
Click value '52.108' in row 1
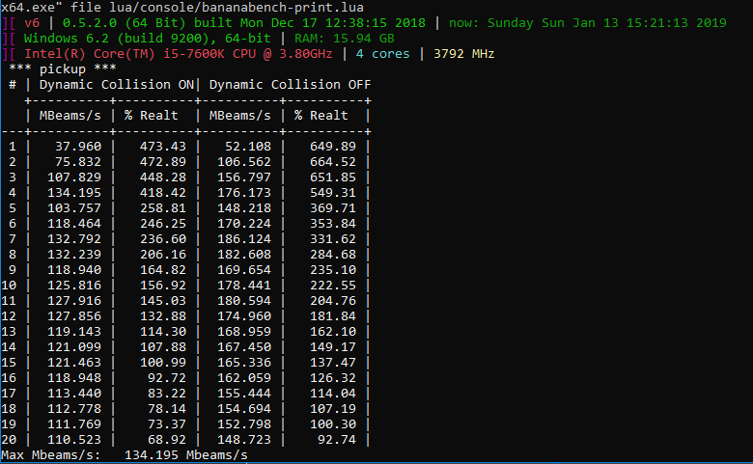[248, 147]
